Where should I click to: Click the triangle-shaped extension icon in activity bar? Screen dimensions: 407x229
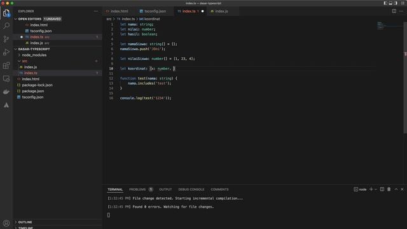tap(6, 105)
